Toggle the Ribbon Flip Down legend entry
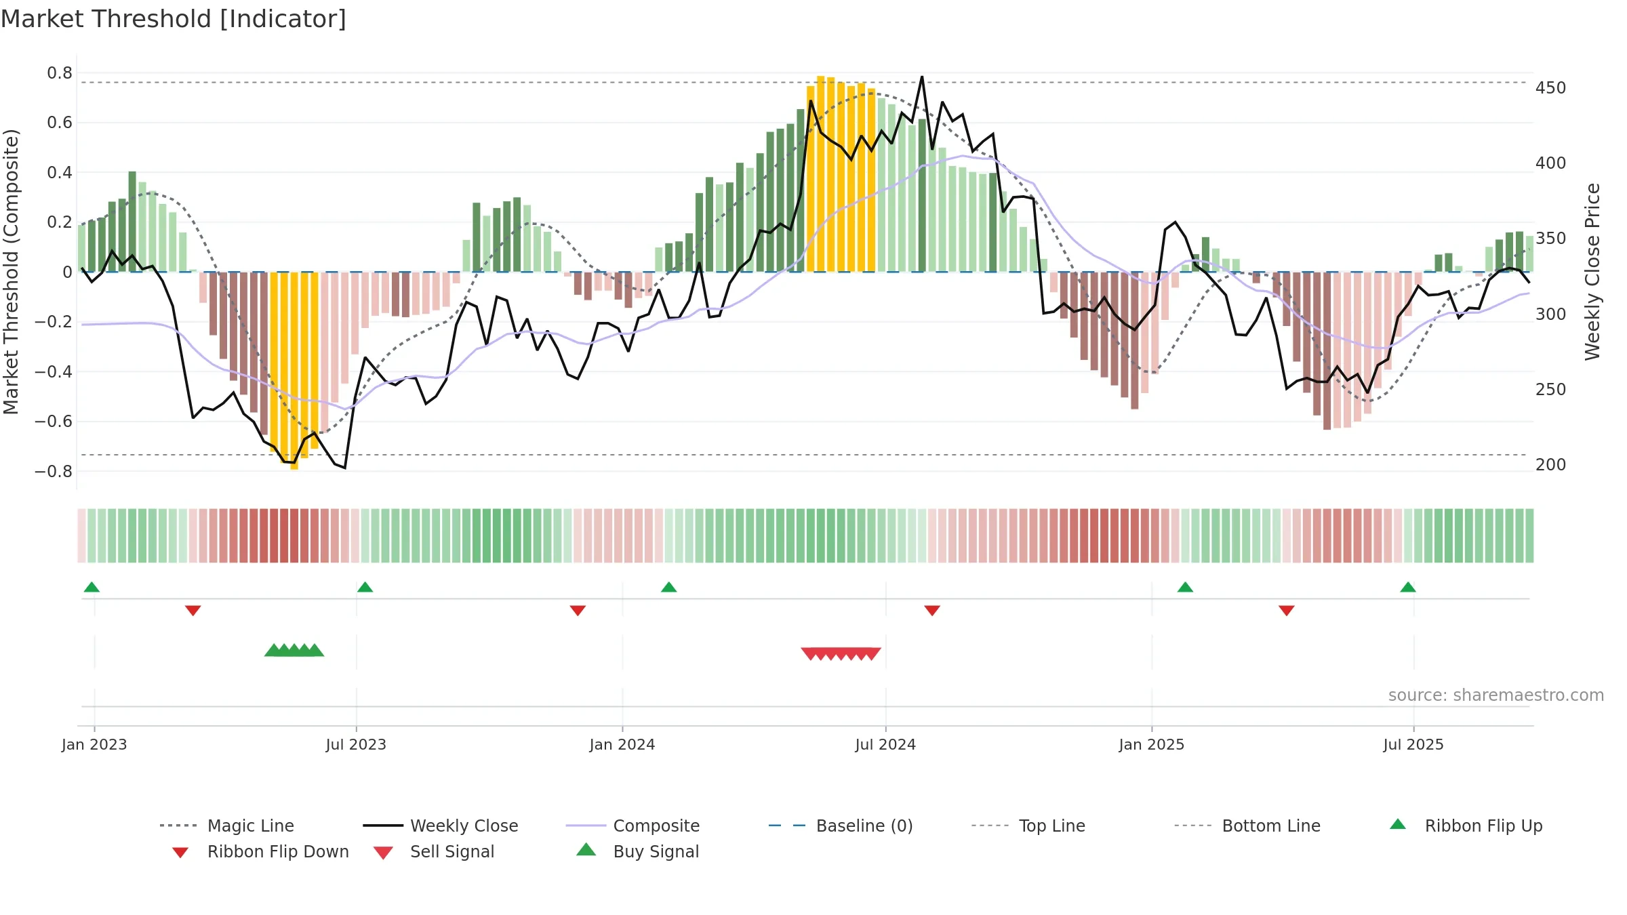 tap(260, 851)
